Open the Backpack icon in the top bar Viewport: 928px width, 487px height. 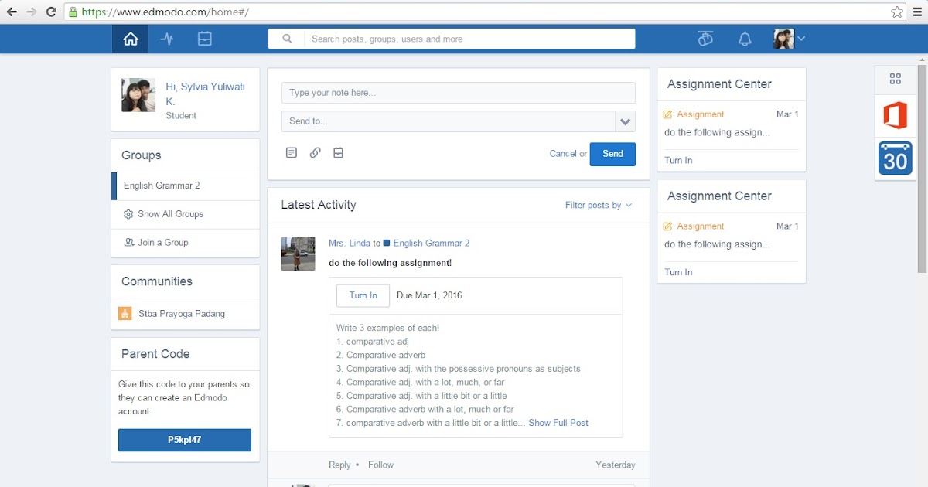click(x=204, y=38)
